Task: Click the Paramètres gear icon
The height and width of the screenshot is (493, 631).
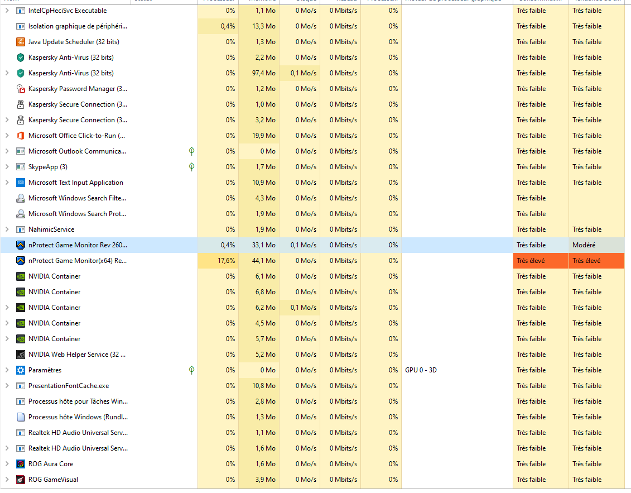Action: pos(21,370)
